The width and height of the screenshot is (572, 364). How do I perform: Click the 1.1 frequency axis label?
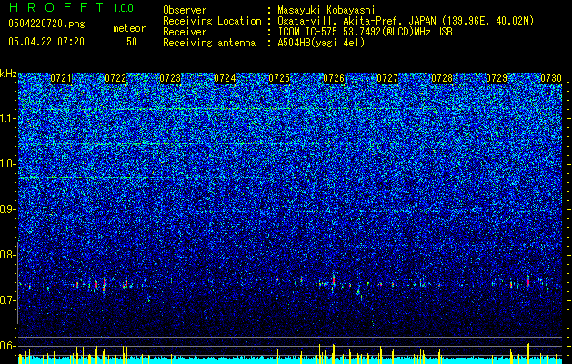click(x=7, y=118)
